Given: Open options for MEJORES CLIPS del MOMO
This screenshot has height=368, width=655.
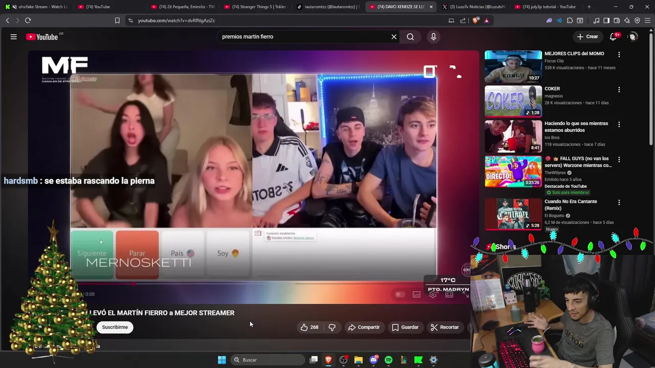Looking at the screenshot, I should 619,54.
